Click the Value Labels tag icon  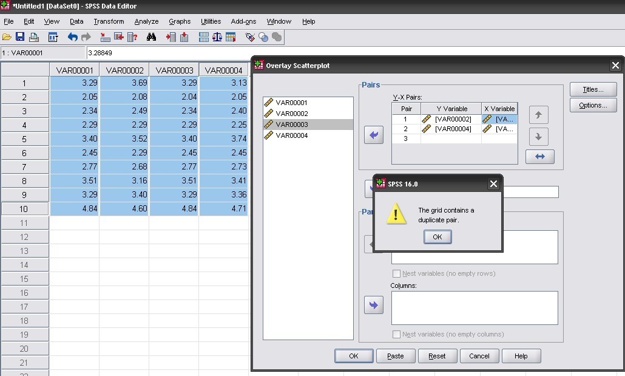pyautogui.click(x=249, y=37)
